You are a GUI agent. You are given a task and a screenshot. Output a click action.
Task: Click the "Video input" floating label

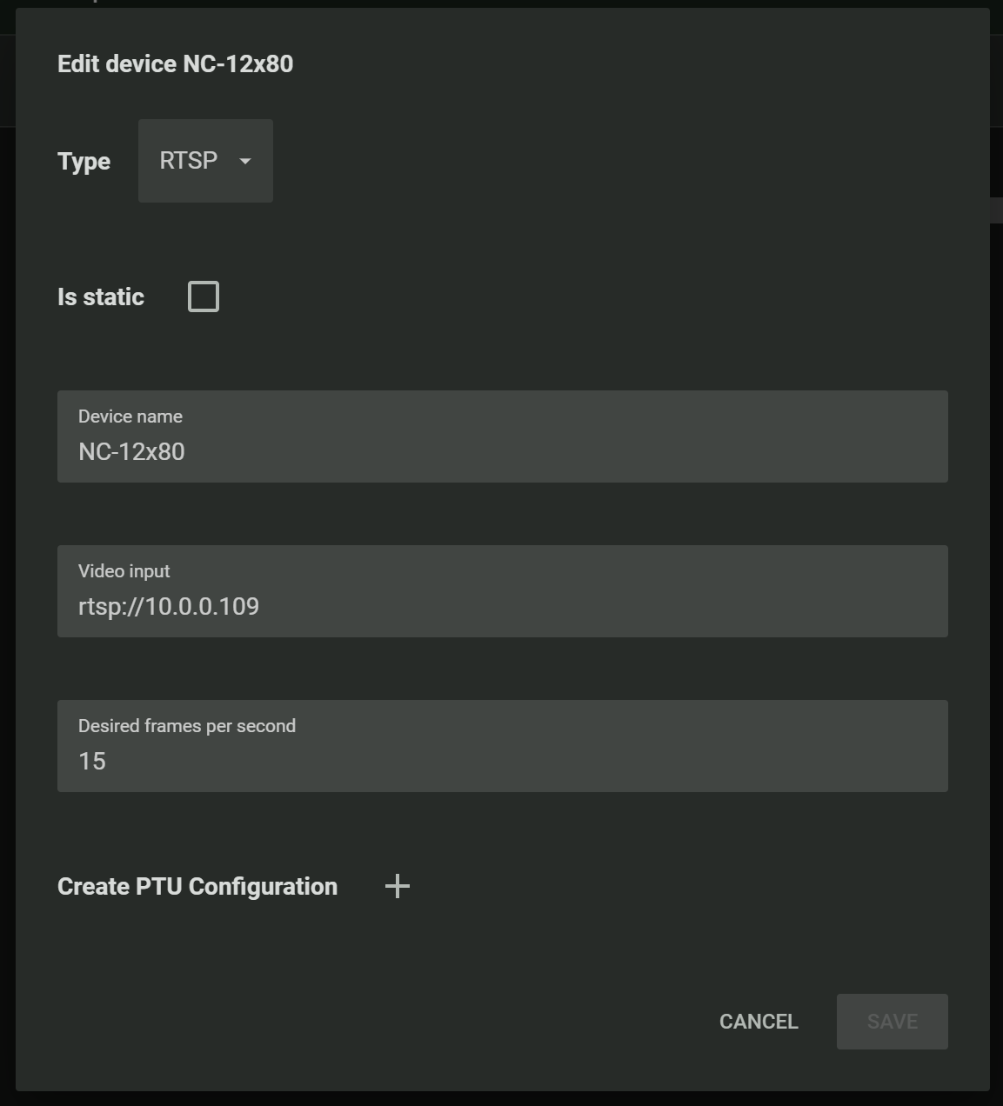click(124, 571)
